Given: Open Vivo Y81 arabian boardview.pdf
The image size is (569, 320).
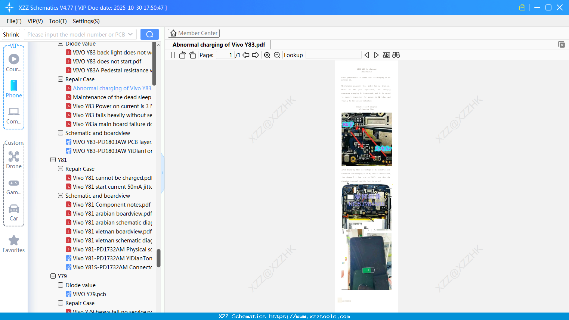Looking at the screenshot, I should [x=109, y=214].
